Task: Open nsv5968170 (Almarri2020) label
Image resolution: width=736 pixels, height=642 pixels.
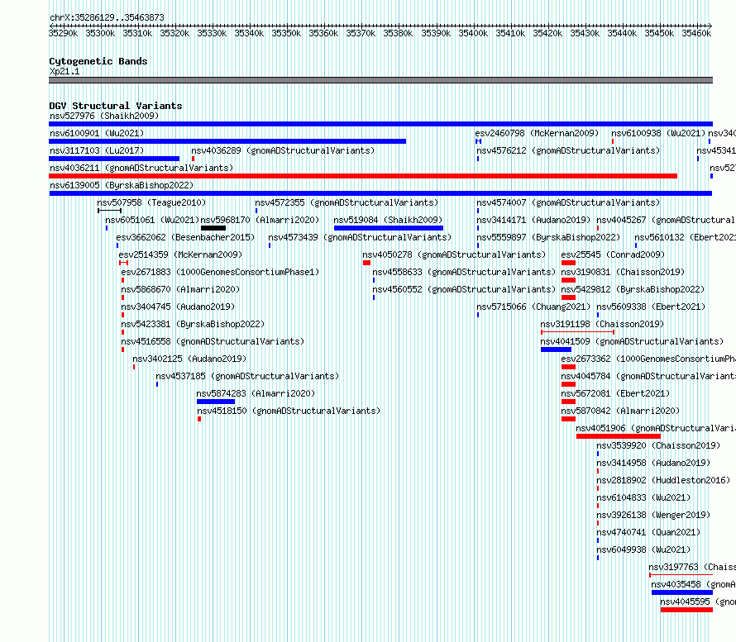Action: [260, 220]
